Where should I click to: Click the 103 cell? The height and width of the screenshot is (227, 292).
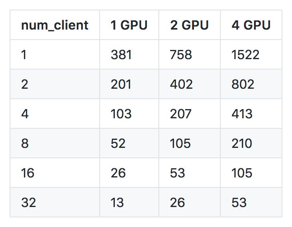129,113
